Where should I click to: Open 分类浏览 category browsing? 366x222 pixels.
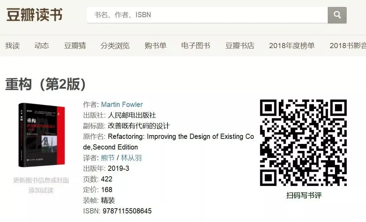click(x=115, y=46)
